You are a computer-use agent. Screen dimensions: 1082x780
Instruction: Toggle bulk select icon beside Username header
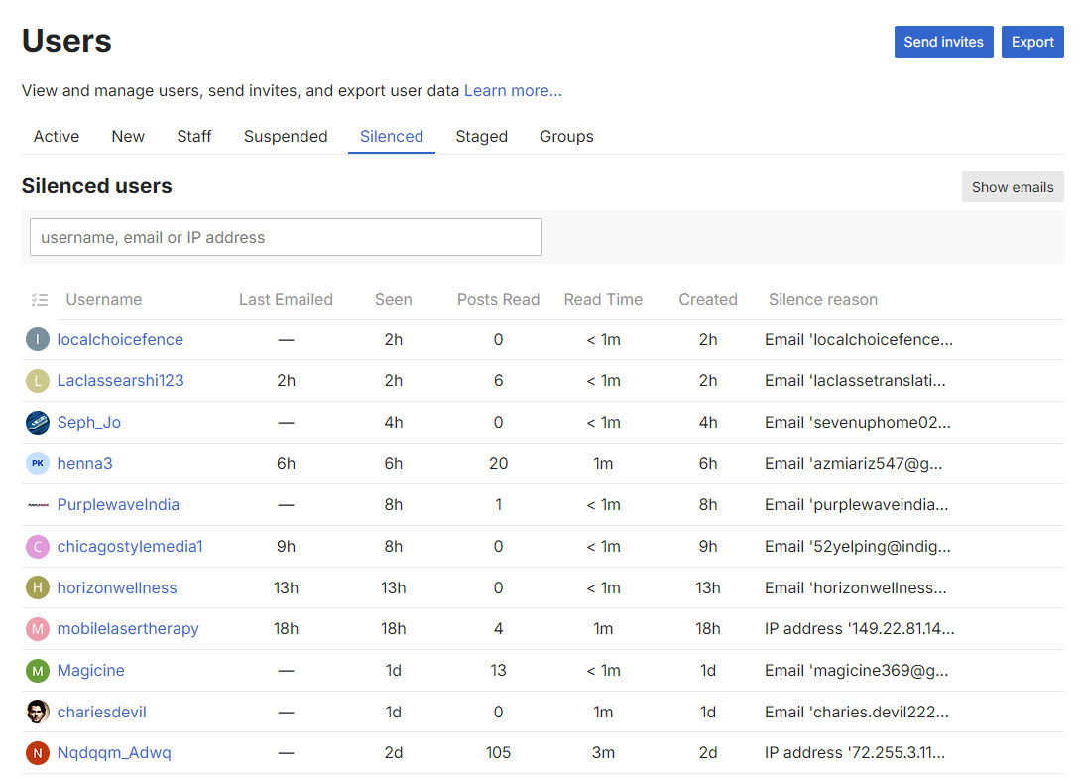pyautogui.click(x=40, y=300)
